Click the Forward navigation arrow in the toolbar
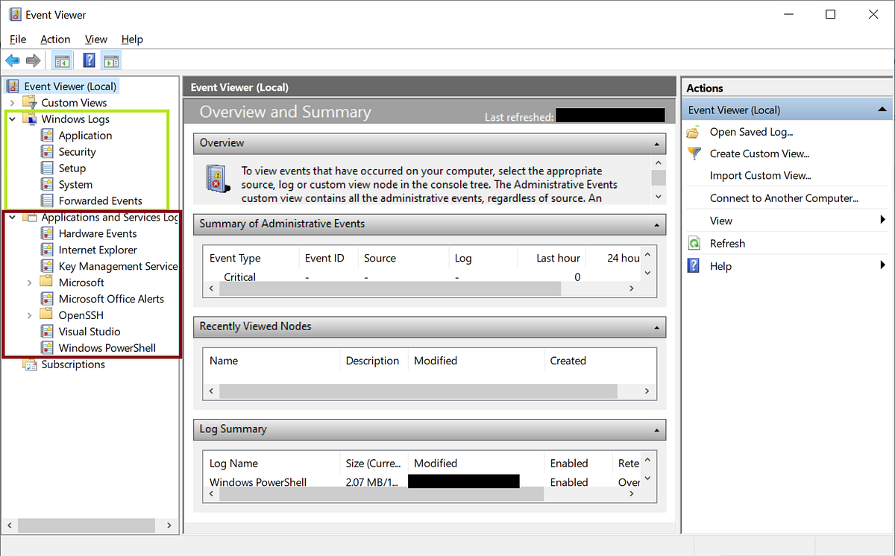 pyautogui.click(x=33, y=60)
